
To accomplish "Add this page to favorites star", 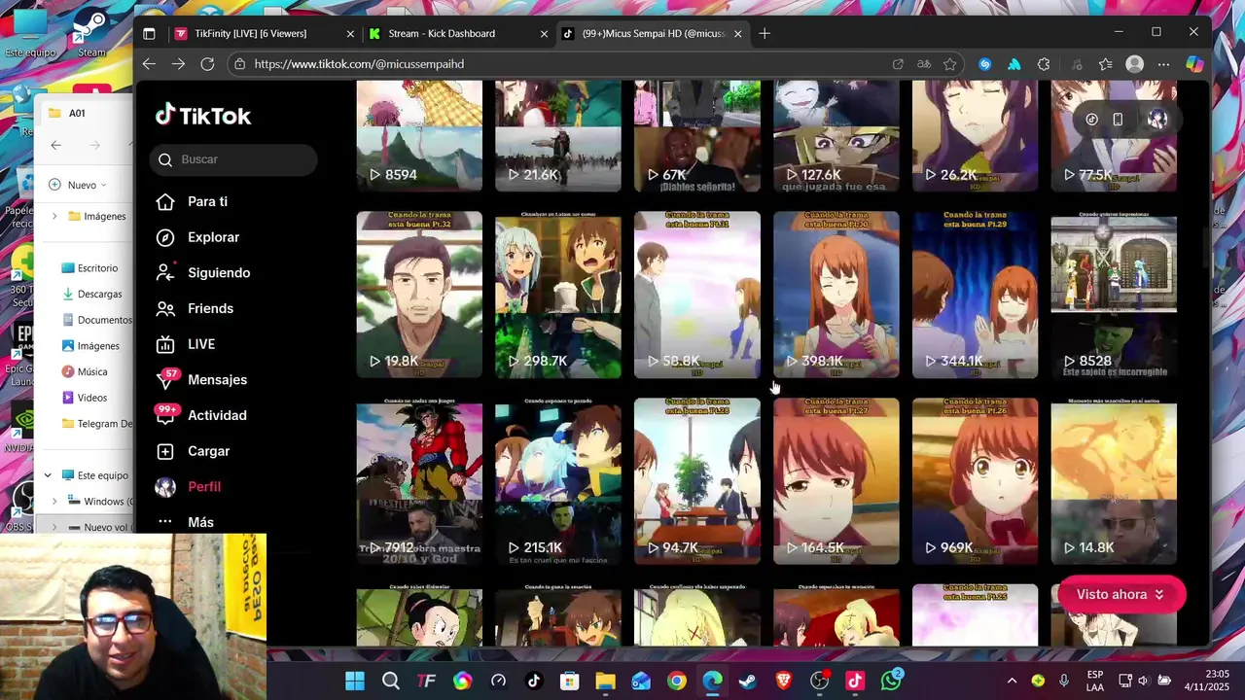I will pyautogui.click(x=949, y=64).
